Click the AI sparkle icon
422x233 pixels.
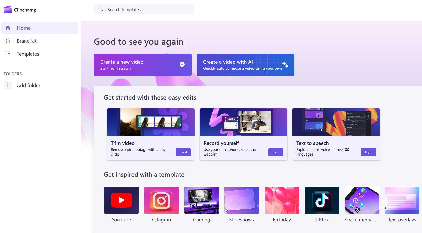pos(285,64)
